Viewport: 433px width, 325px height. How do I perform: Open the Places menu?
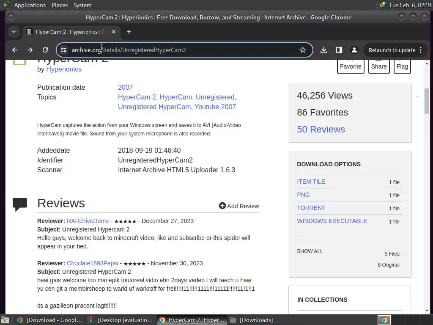coord(60,5)
